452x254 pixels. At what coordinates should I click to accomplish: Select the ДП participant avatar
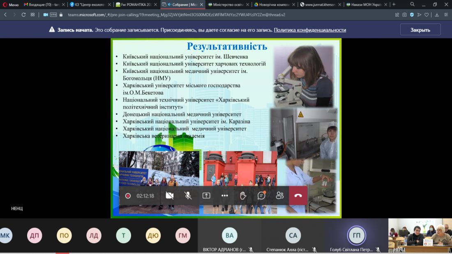coord(35,236)
